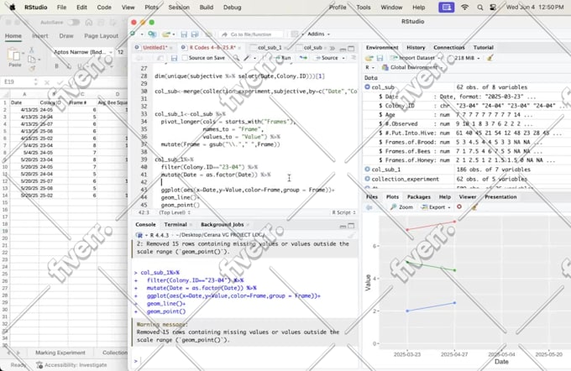Click the save current document icon in main toolbar
Viewport: 571px width, 371px height.
[x=184, y=34]
